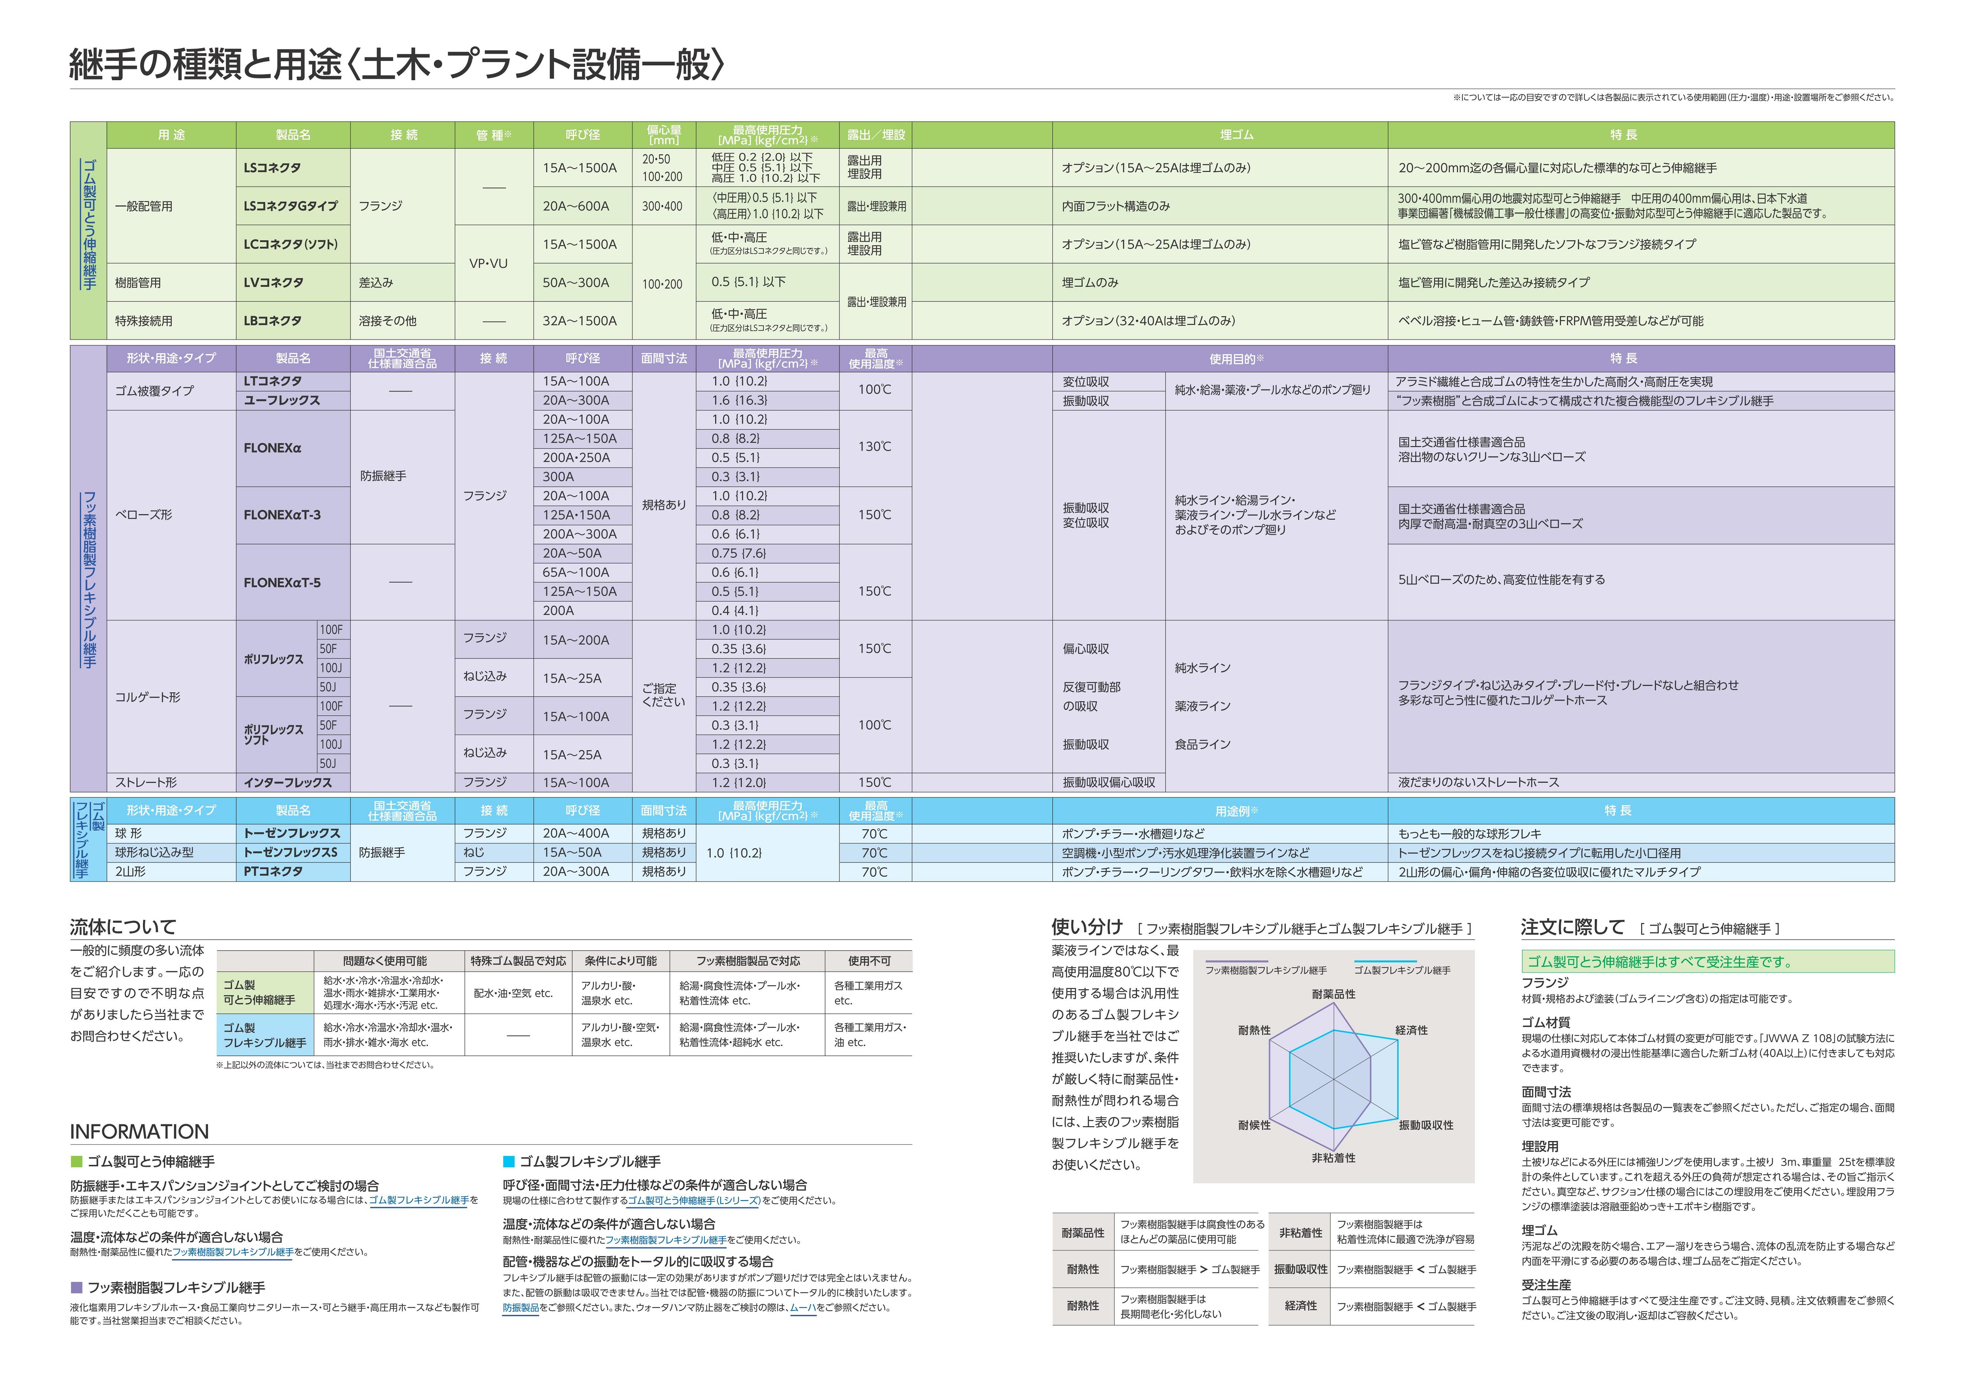Open the ゴム製可とう伸縮継手(Lシリーズ) link
This screenshot has height=1389, width=1965.
click(694, 1201)
